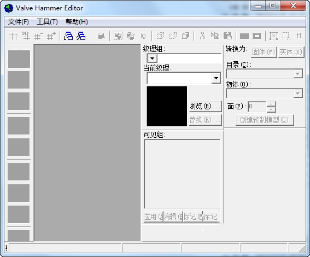Open the 工具(T) menu

point(47,22)
